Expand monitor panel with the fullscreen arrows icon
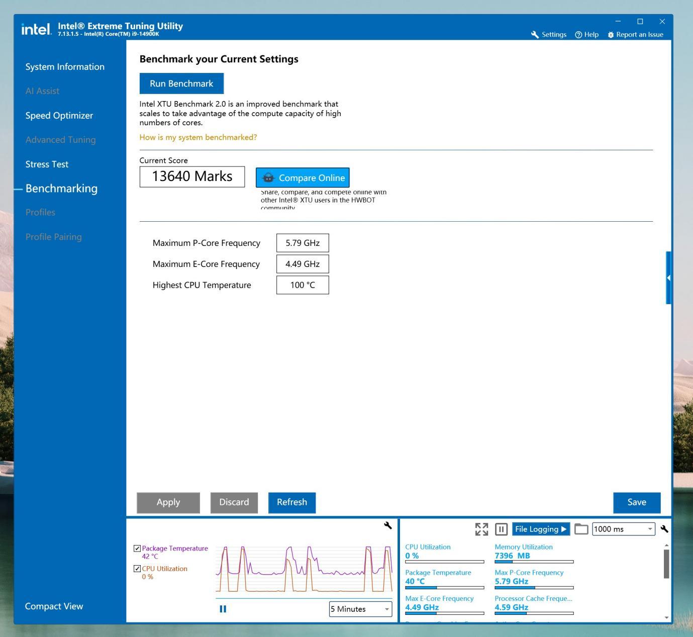The image size is (693, 637). click(481, 529)
